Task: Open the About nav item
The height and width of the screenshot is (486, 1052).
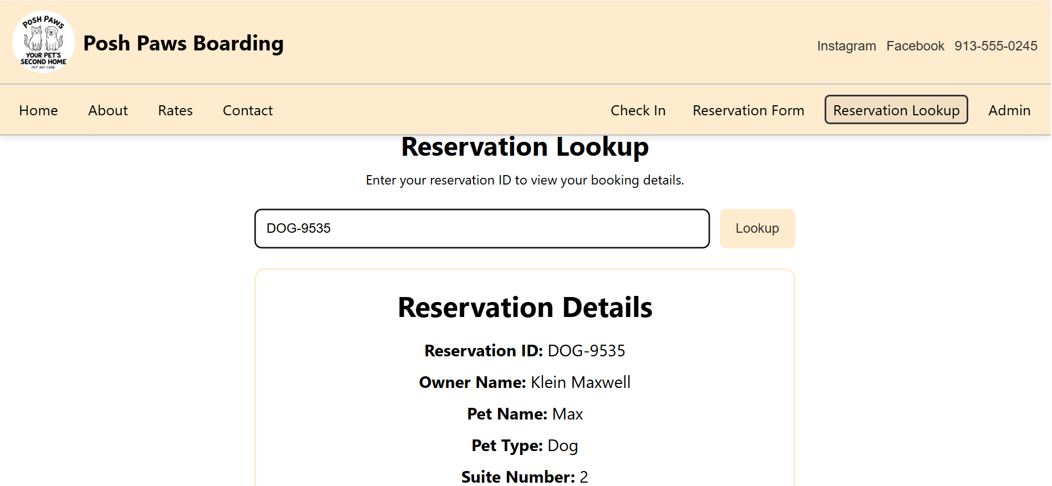Action: [x=108, y=110]
